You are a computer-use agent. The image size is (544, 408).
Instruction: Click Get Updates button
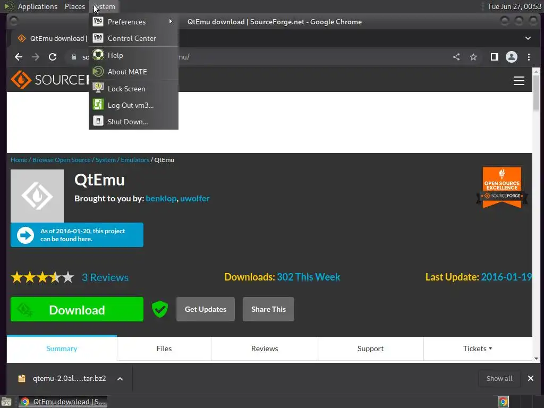click(x=206, y=309)
